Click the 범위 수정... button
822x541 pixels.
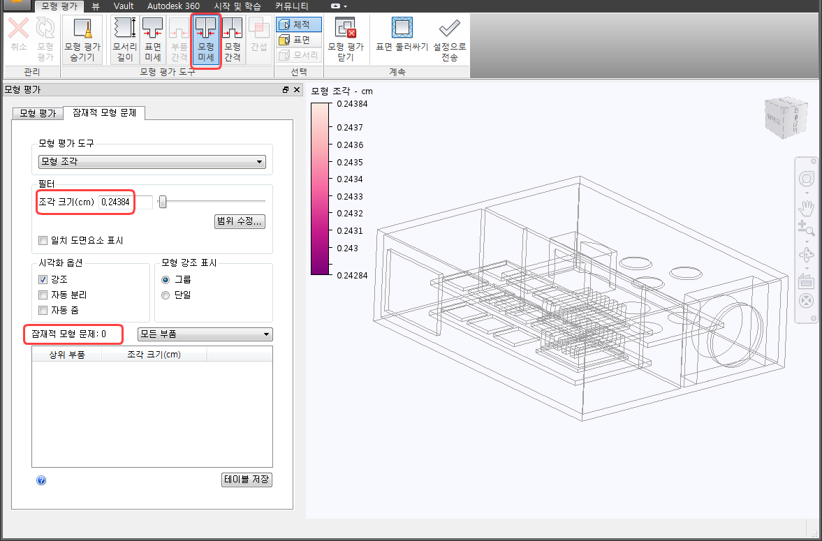(x=240, y=221)
